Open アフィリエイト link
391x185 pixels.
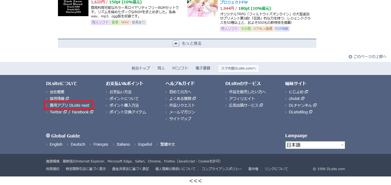tap(242, 98)
